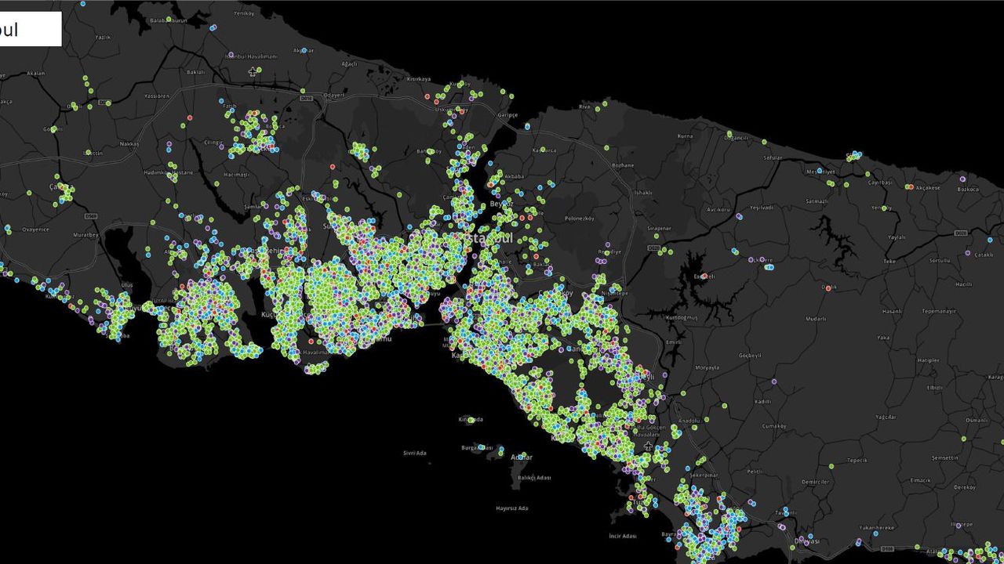Screen dimensions: 1004x564
Task: Click the Sivri Ada island label
Action: (414, 453)
